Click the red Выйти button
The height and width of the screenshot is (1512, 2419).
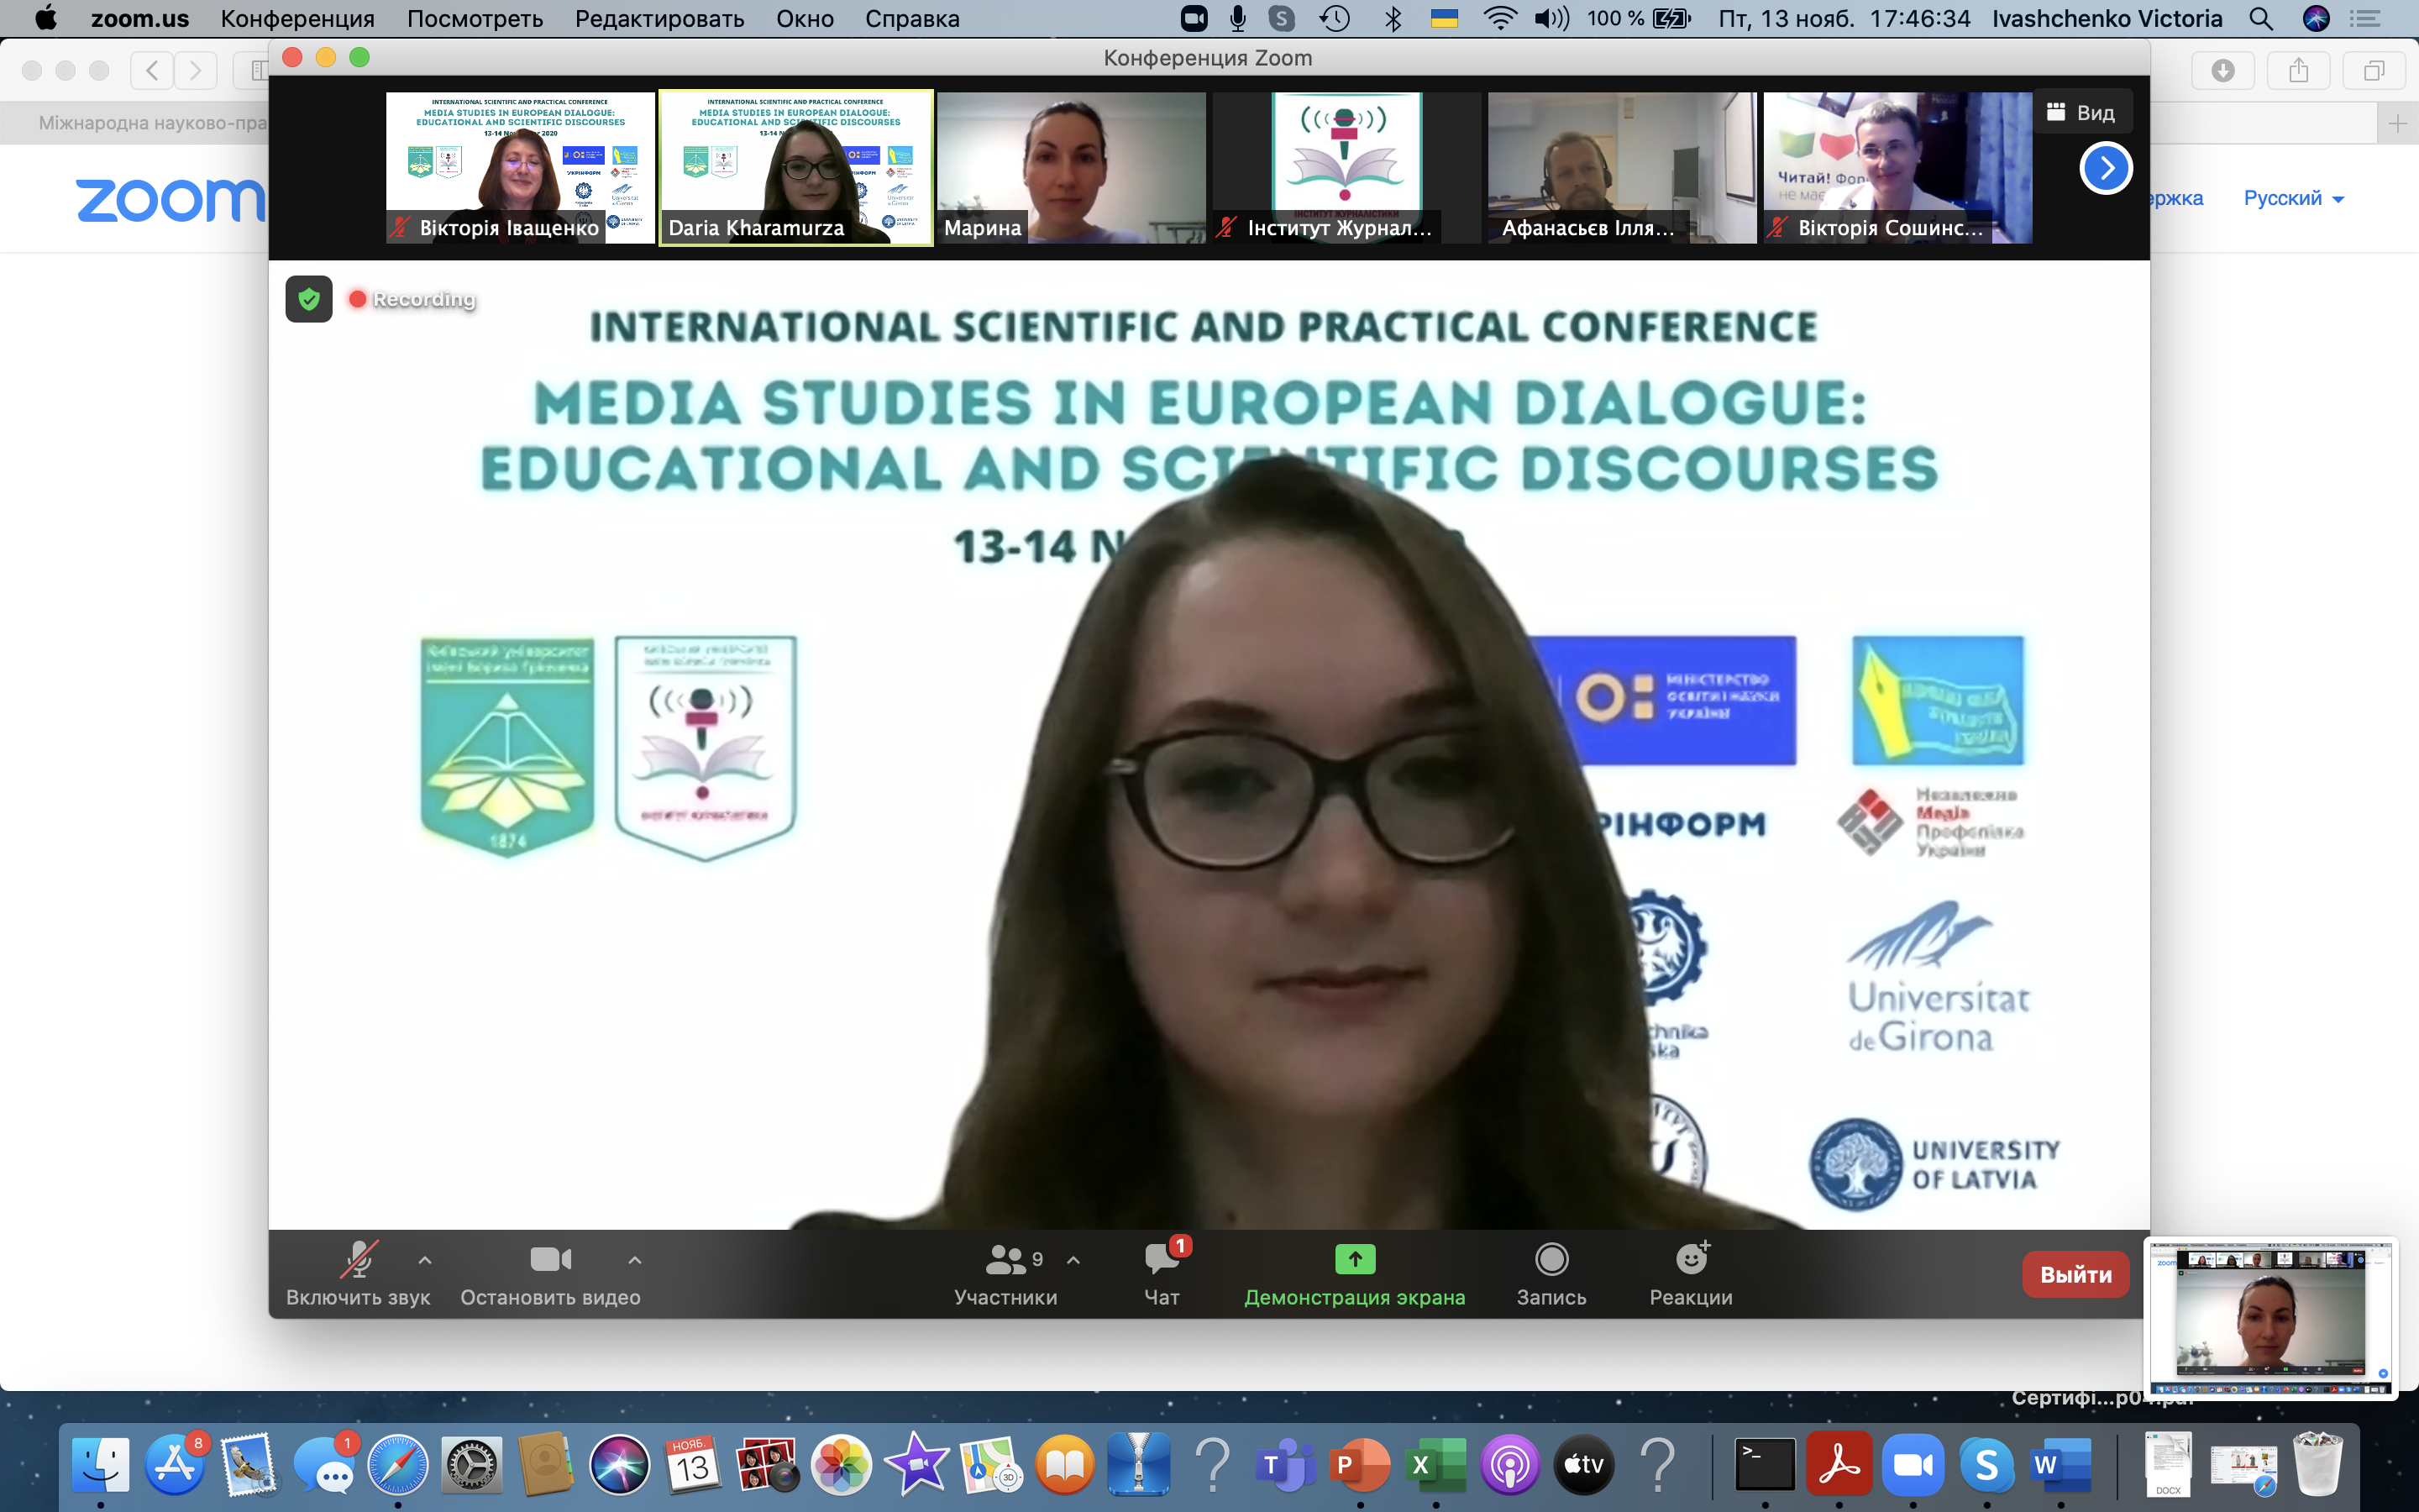point(2075,1274)
